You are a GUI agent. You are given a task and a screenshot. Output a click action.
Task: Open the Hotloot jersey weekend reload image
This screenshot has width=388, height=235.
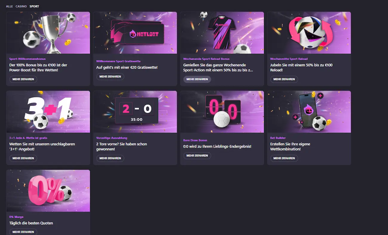pyautogui.click(x=222, y=33)
